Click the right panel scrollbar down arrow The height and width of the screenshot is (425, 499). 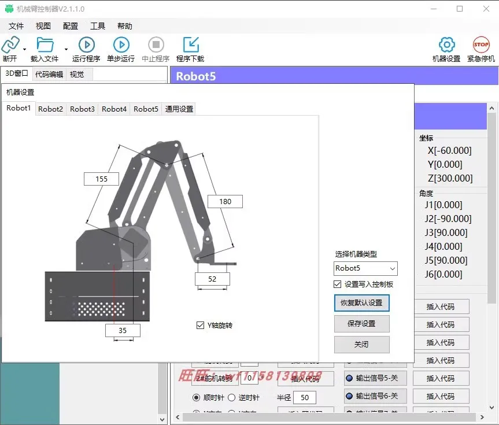point(491,407)
